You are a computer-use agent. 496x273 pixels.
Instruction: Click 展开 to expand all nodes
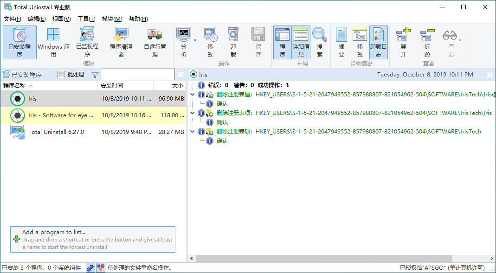pyautogui.click(x=403, y=43)
